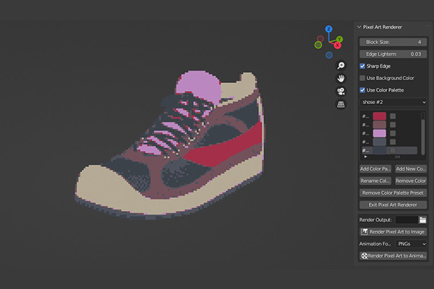
Task: Click the negative X axis gizmo circle
Action: 320,39
